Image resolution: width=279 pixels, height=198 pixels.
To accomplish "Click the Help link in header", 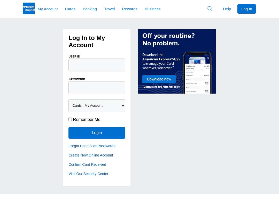I will pos(227,9).
